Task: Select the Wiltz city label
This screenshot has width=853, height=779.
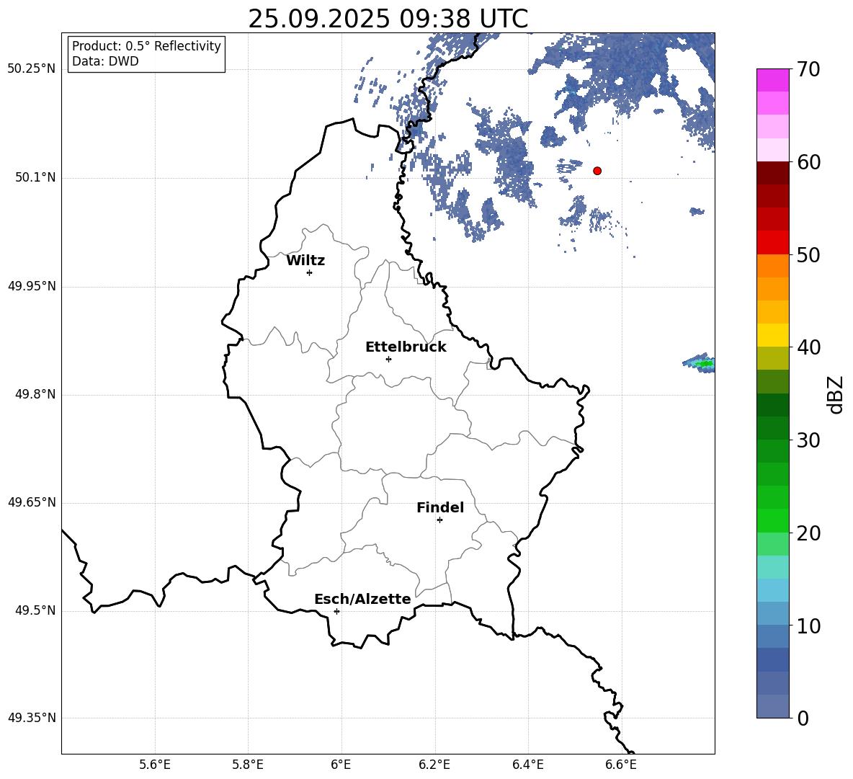Action: click(305, 261)
